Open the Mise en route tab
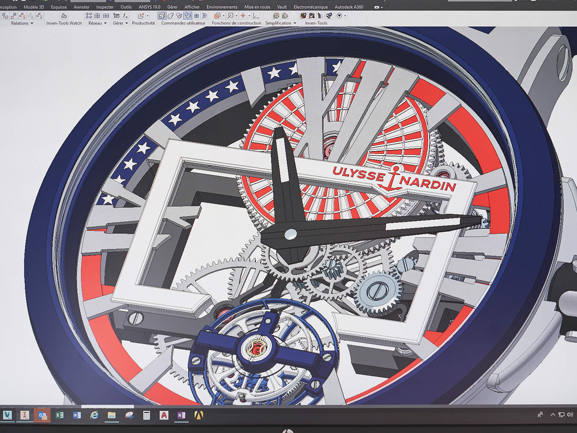Image resolution: width=577 pixels, height=433 pixels. pyautogui.click(x=257, y=7)
